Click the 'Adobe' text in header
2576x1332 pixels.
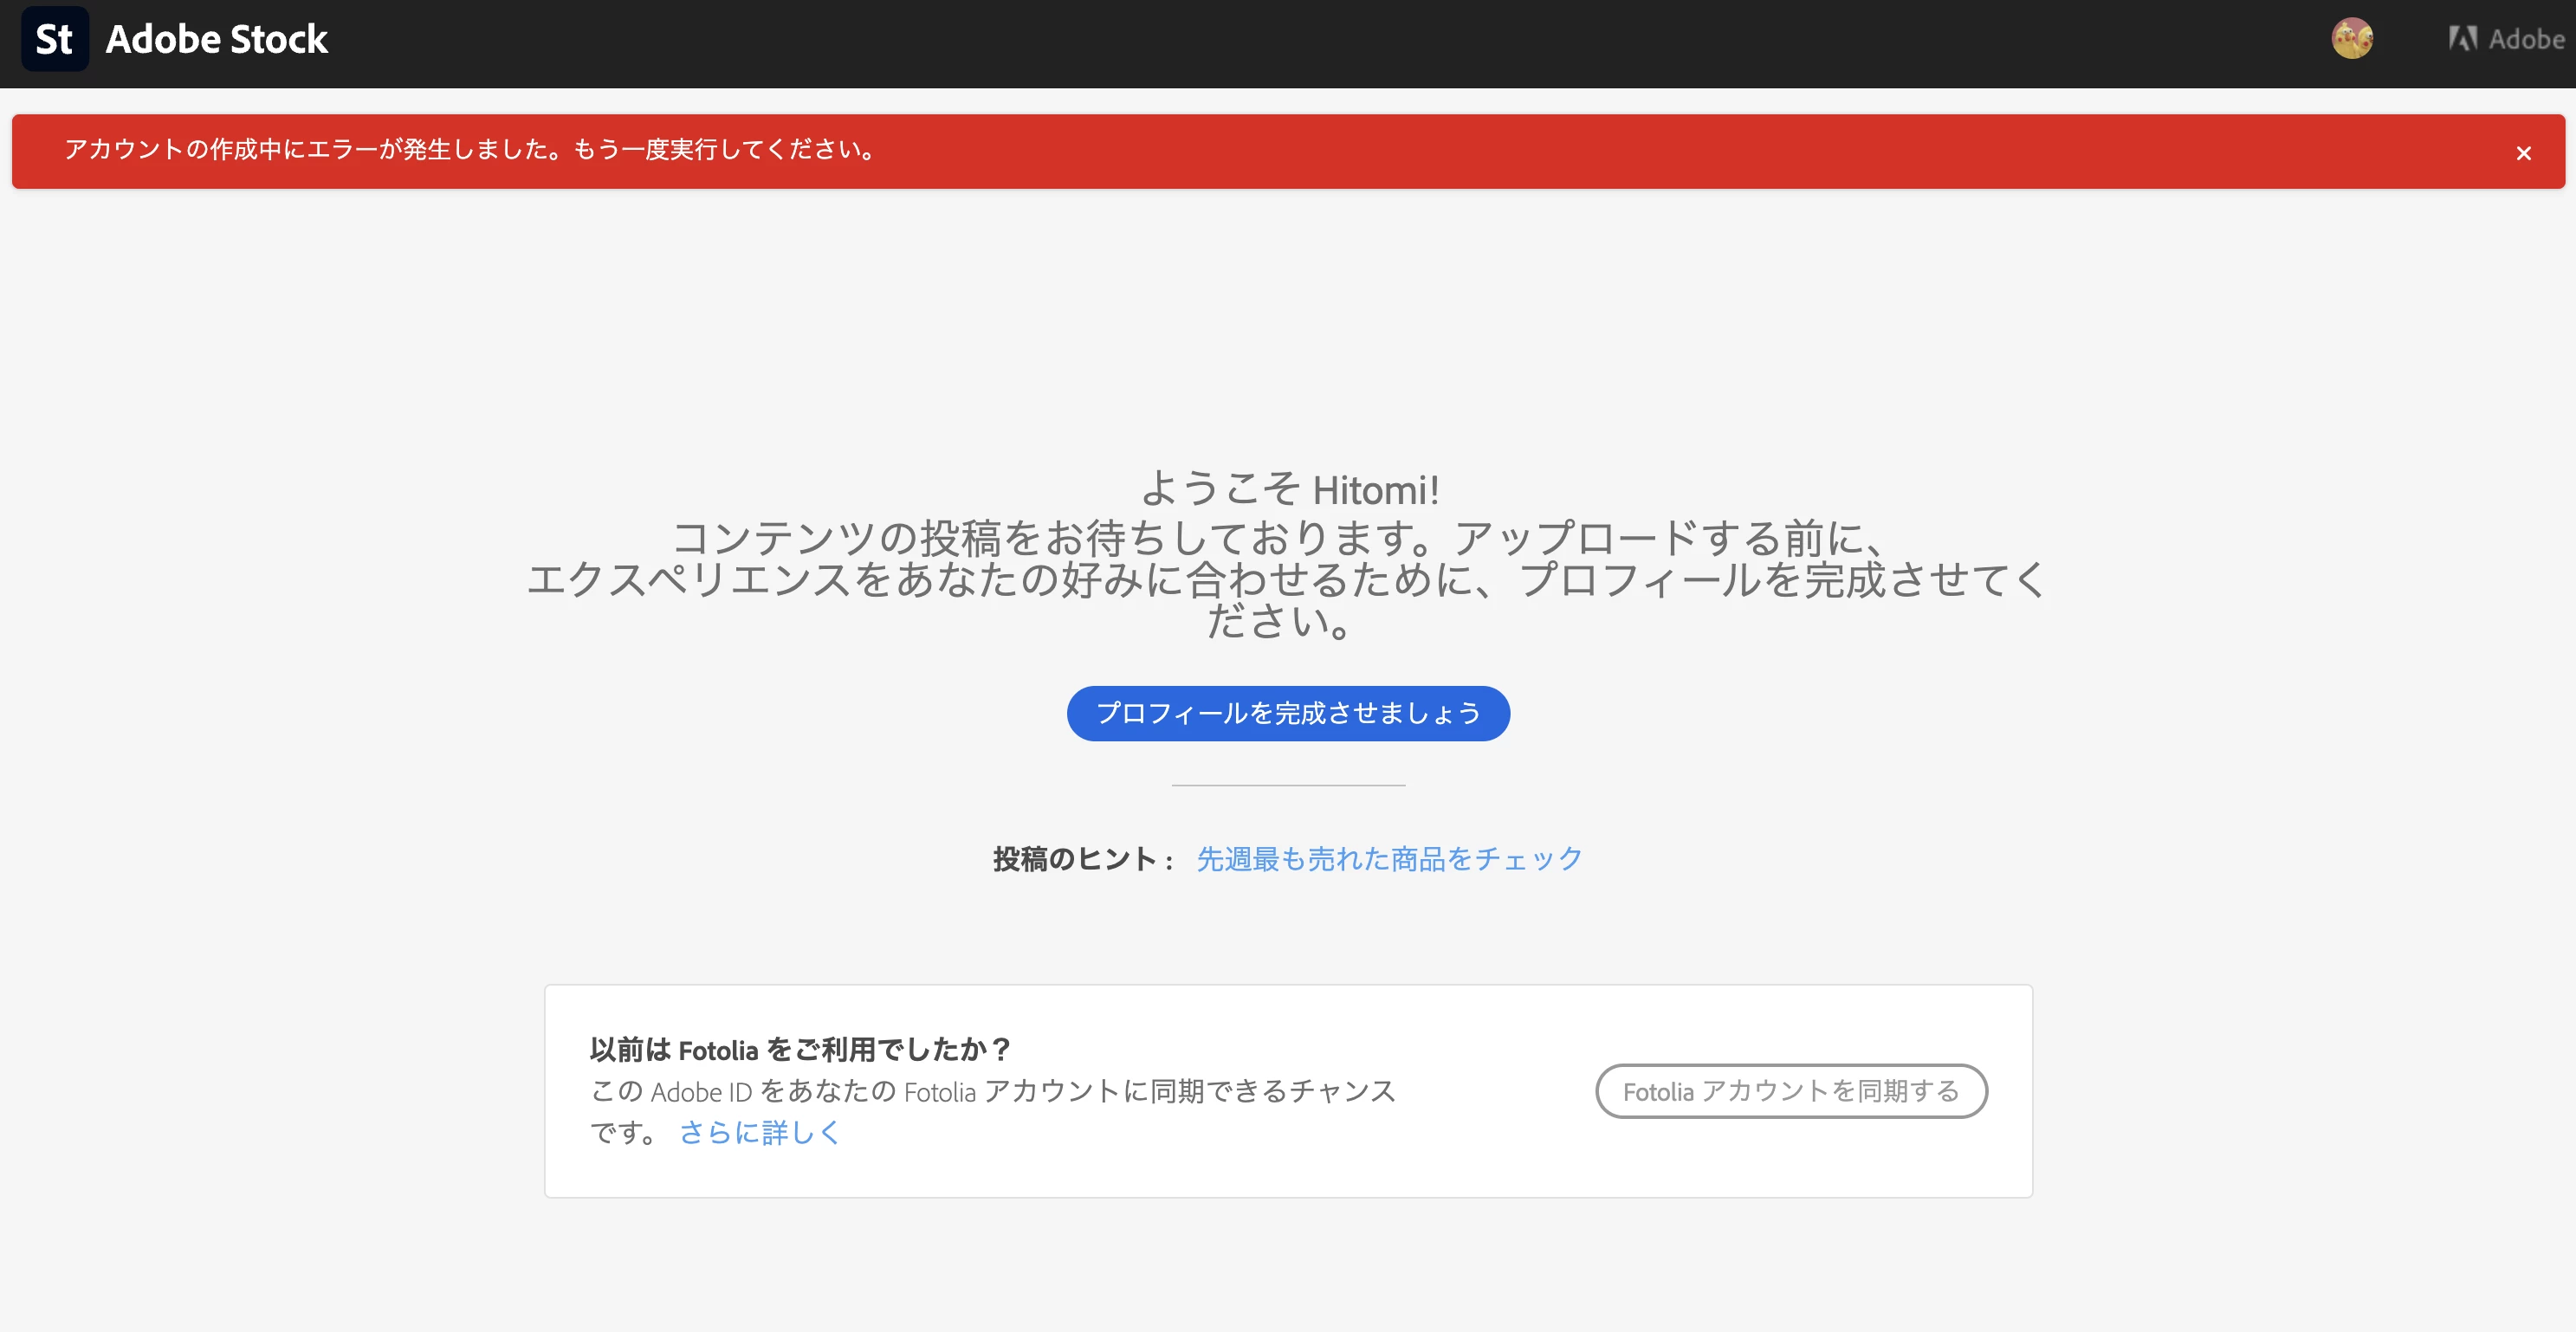[2526, 40]
